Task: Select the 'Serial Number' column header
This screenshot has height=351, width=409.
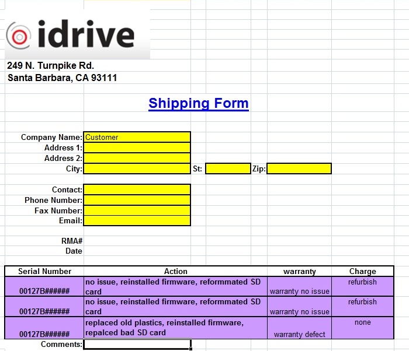Action: (x=44, y=271)
